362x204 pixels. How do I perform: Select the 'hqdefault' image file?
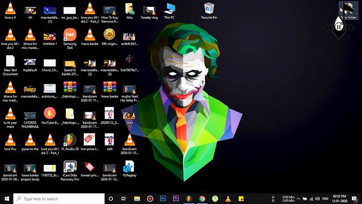point(30,62)
